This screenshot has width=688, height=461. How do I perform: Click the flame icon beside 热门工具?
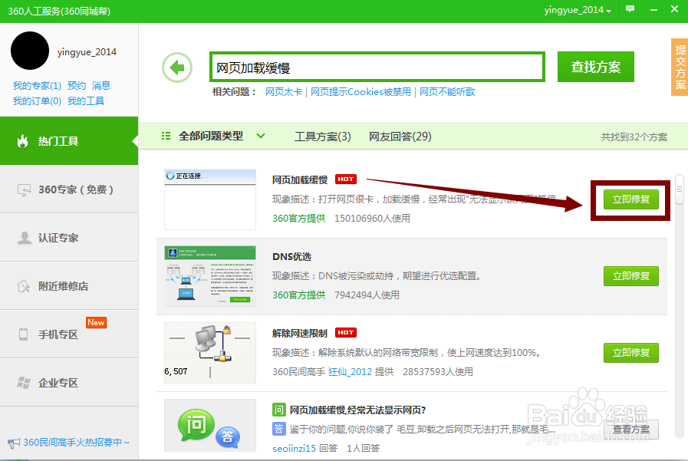coord(22,141)
